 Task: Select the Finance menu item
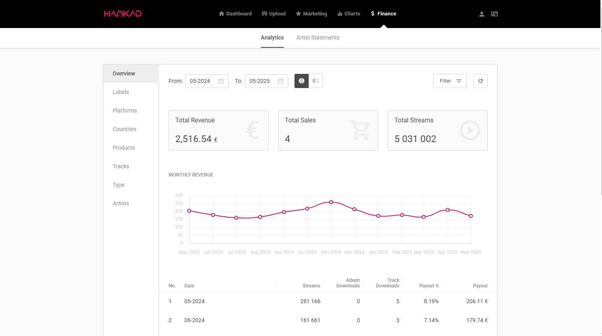pyautogui.click(x=383, y=13)
